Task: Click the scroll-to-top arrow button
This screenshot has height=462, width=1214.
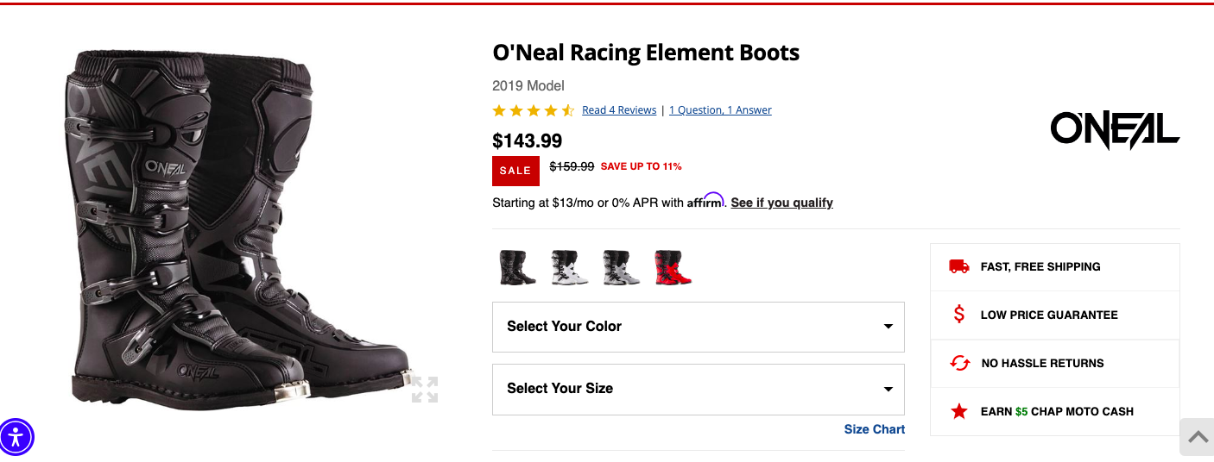Action: [x=1198, y=437]
